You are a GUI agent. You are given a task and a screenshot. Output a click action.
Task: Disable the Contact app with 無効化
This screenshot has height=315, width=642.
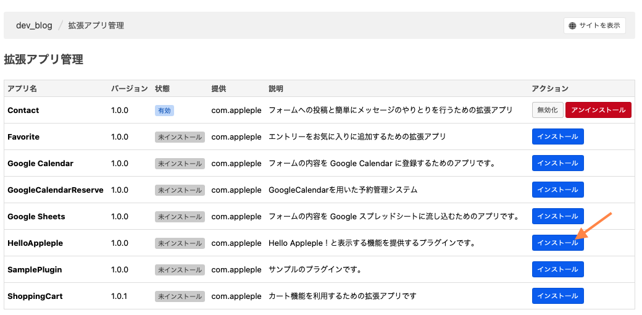(x=548, y=110)
